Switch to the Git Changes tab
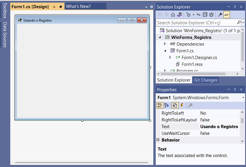The image size is (246, 167). click(x=205, y=80)
